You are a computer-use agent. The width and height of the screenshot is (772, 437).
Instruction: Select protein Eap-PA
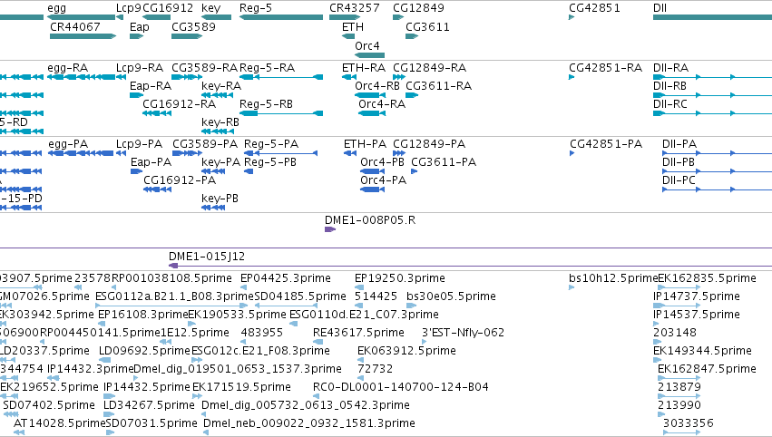(x=151, y=162)
